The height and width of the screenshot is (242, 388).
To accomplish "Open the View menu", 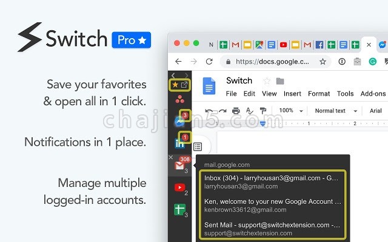I will coord(269,94).
